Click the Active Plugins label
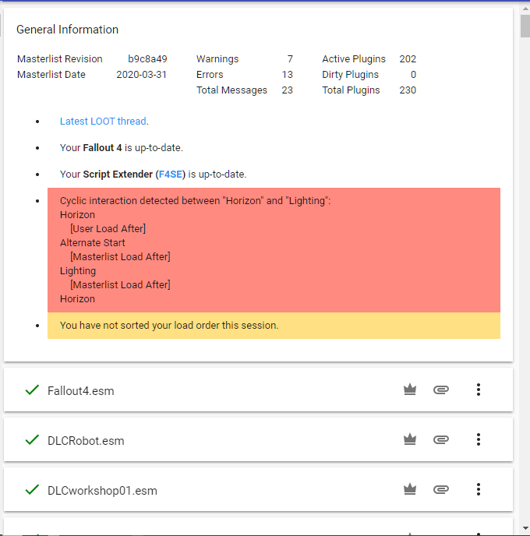The height and width of the screenshot is (536, 530). [x=354, y=58]
